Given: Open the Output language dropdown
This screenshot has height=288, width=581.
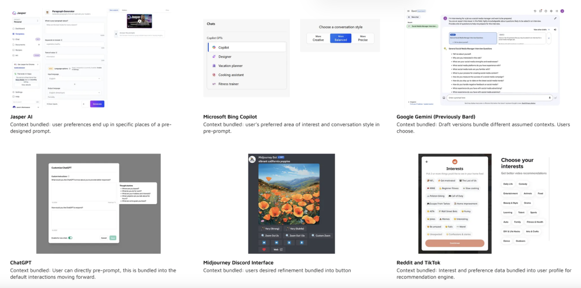Looking at the screenshot, I should coord(74,92).
